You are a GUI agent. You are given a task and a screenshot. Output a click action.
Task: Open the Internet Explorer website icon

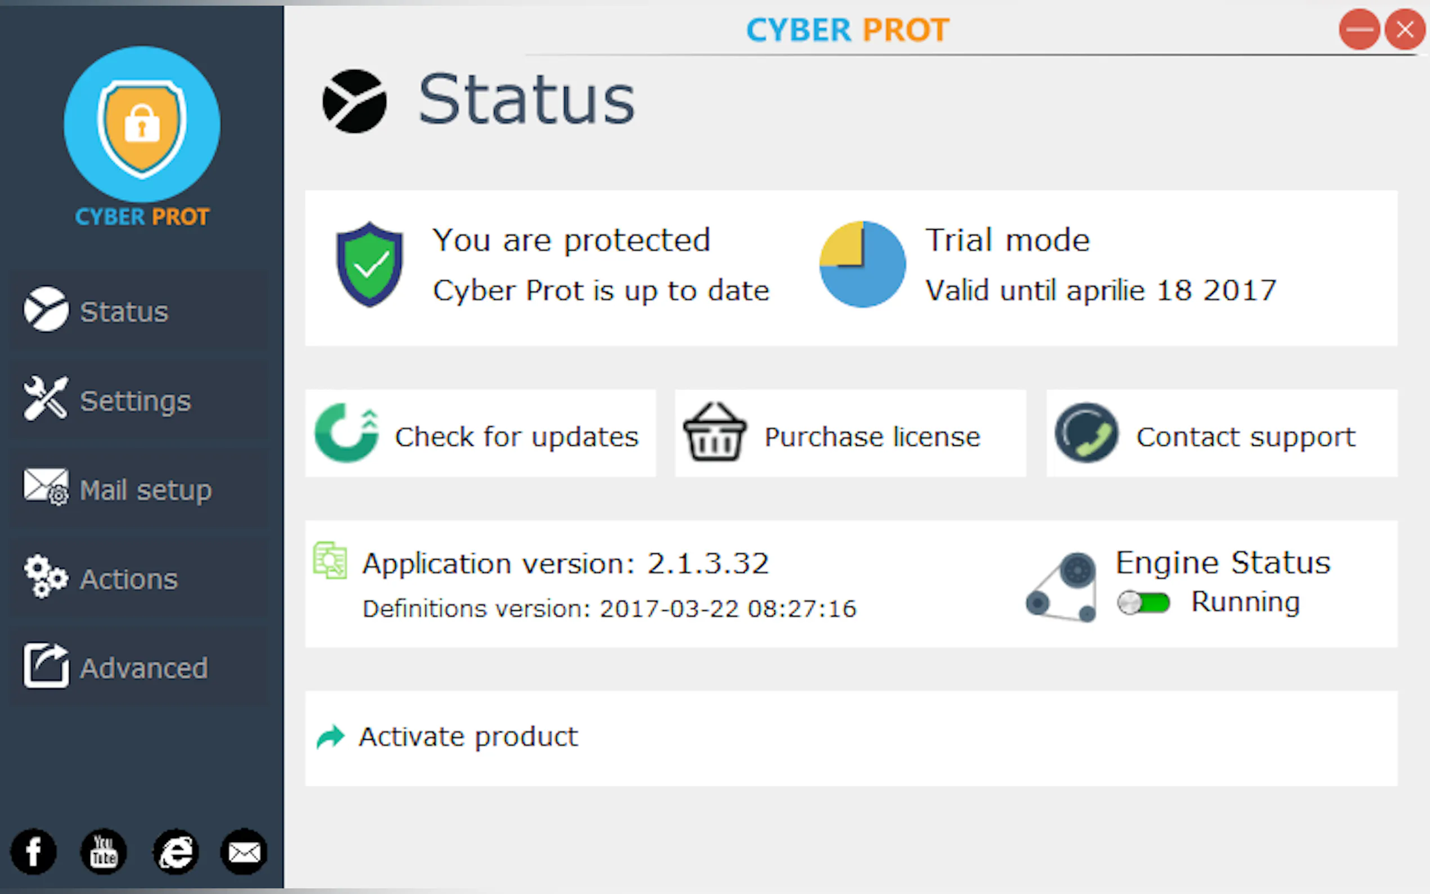tap(175, 851)
